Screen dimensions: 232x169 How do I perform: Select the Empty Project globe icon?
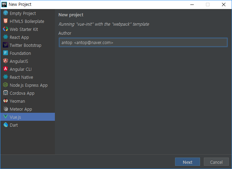[6, 13]
